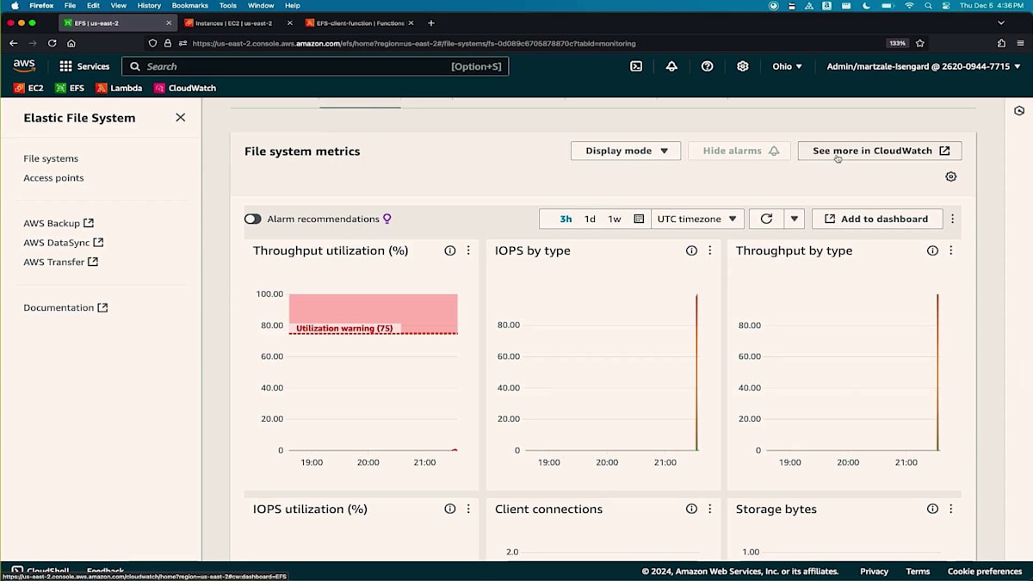Click See more in CloudWatch button
The width and height of the screenshot is (1033, 581).
point(880,151)
